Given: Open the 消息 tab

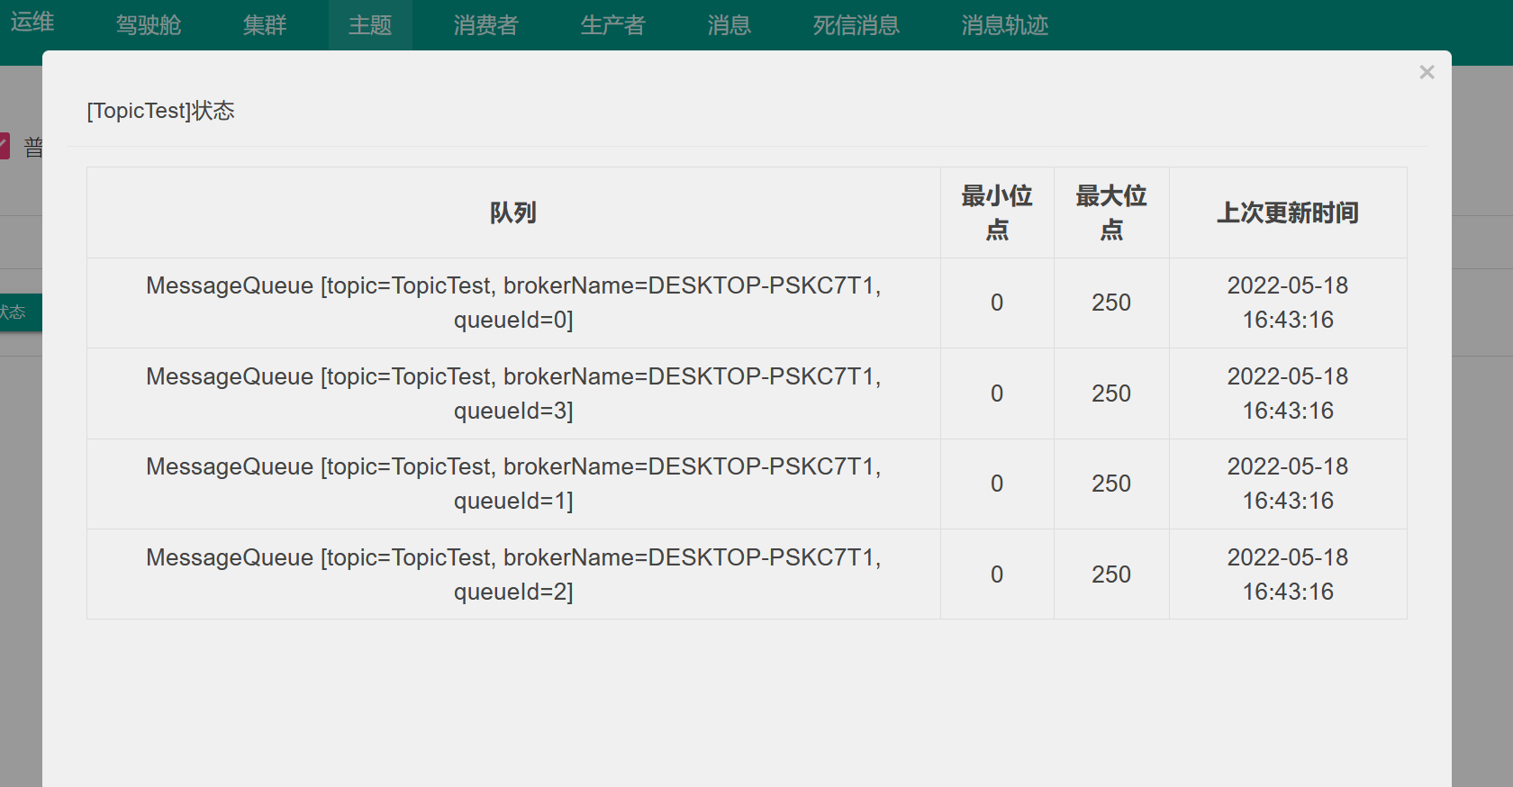Looking at the screenshot, I should [x=729, y=25].
